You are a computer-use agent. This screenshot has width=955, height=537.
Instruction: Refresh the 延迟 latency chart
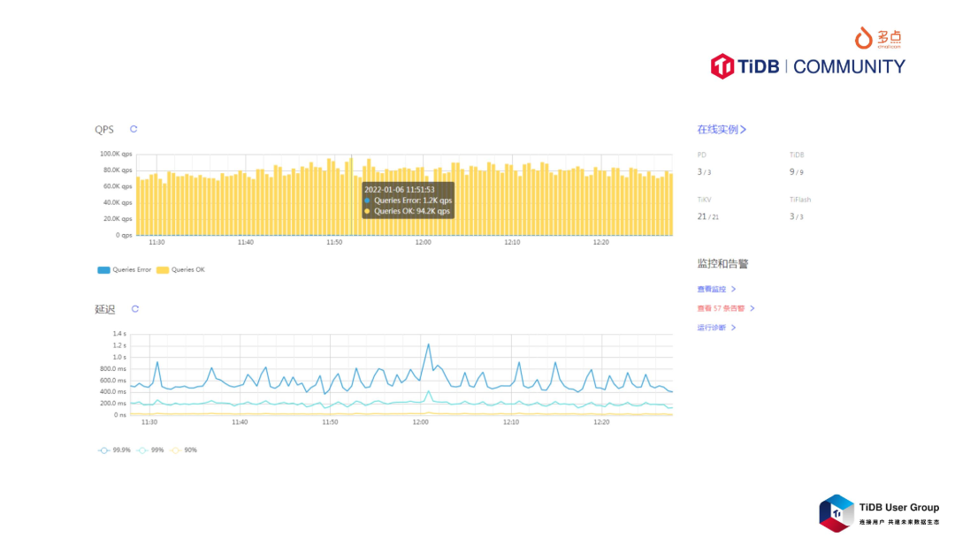[135, 309]
